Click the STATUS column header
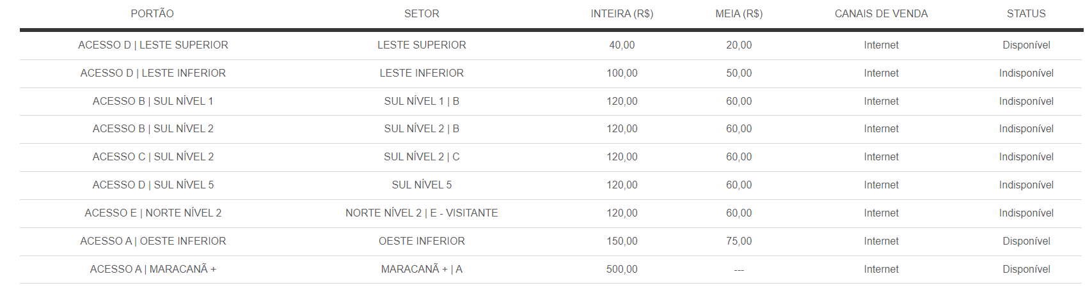The height and width of the screenshot is (297, 1092). pos(1026,13)
